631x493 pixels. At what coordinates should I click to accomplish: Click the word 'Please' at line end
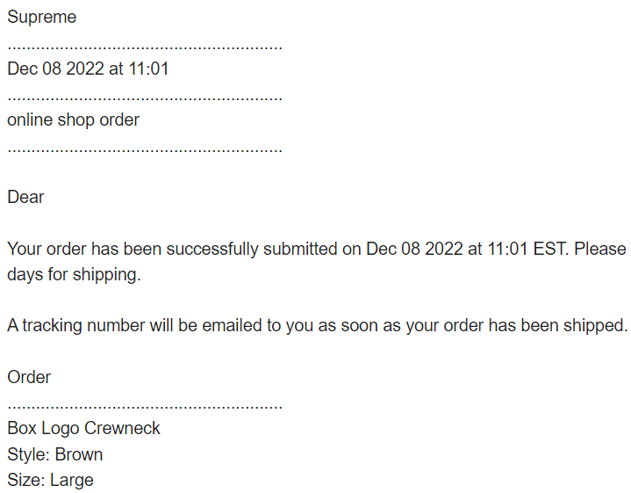point(600,249)
